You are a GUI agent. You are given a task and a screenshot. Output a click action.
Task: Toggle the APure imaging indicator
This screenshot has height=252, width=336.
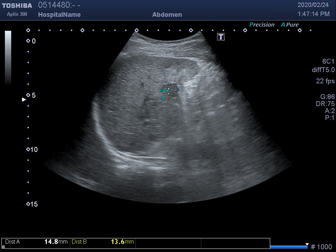point(290,25)
